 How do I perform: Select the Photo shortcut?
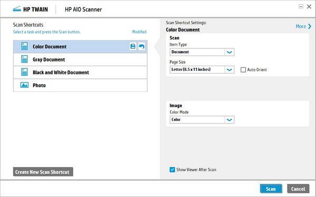pyautogui.click(x=80, y=85)
